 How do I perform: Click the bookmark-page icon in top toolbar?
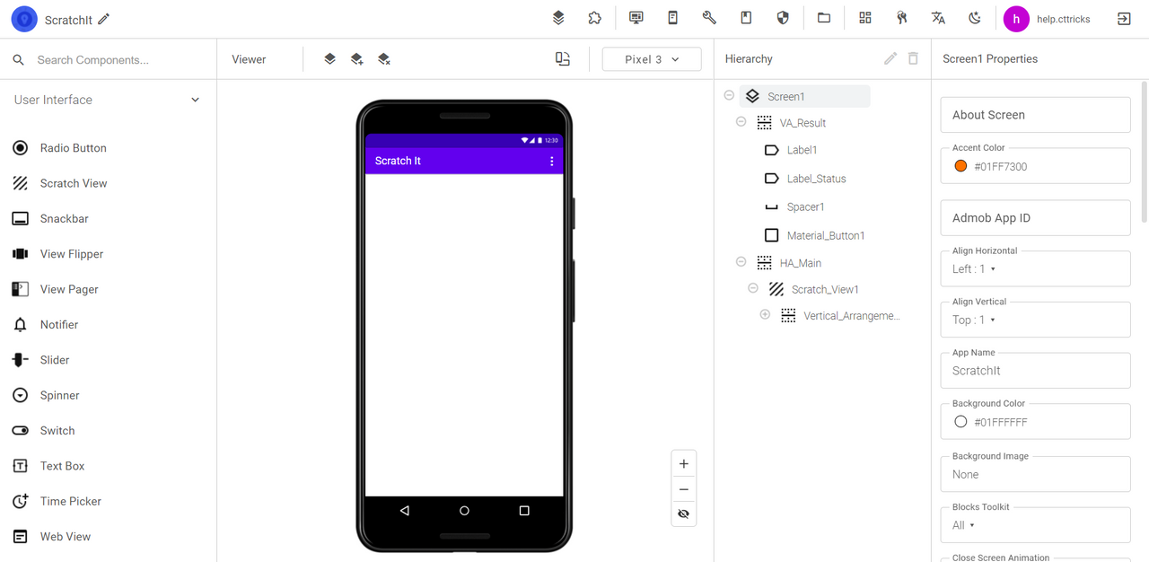(746, 18)
